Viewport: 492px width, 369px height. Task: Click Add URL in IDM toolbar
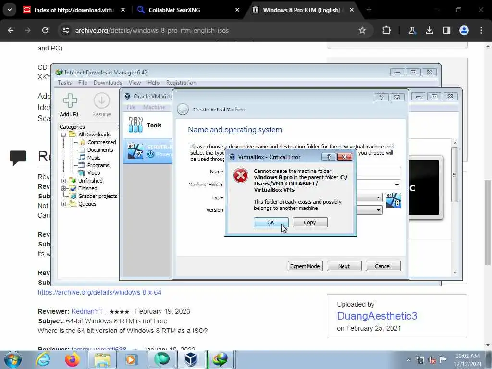tap(70, 105)
